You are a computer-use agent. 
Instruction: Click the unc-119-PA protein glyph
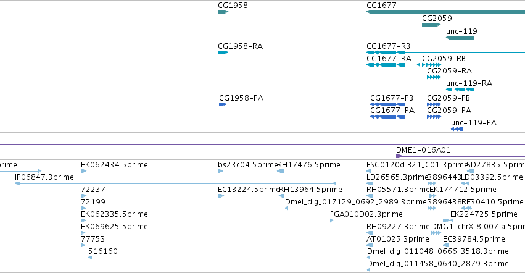pyautogui.click(x=457, y=129)
